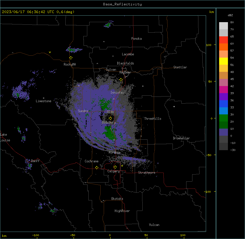Click the yellow V marker east of Calgary
The height and width of the screenshot is (239, 245).
click(x=122, y=166)
